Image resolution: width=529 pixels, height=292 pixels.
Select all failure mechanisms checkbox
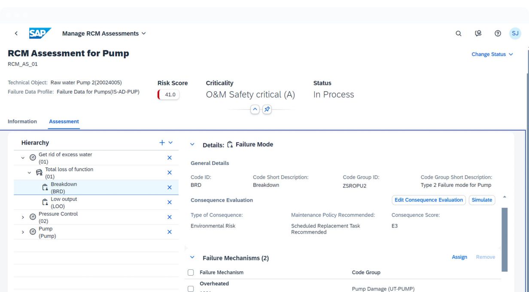click(191, 273)
